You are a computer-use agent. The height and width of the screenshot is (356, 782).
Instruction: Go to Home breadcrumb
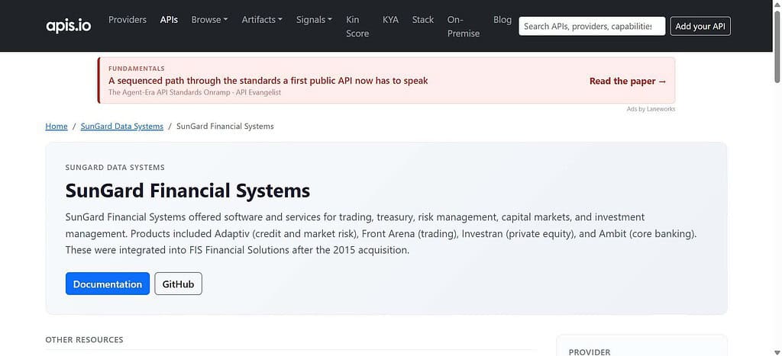(x=57, y=127)
